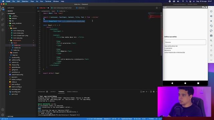
Task: Take emulator screenshot with camera icon
Action: (211, 36)
